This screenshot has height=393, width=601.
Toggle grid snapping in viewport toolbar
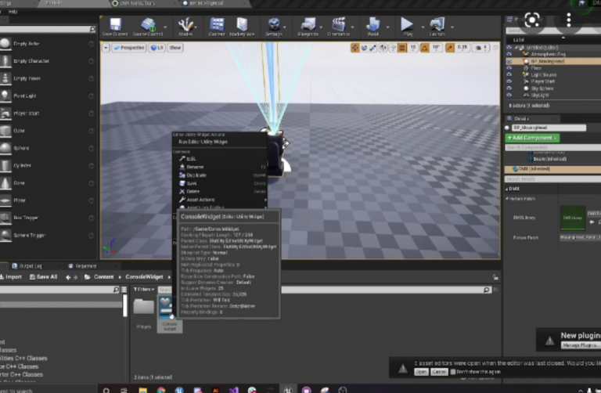click(x=402, y=48)
